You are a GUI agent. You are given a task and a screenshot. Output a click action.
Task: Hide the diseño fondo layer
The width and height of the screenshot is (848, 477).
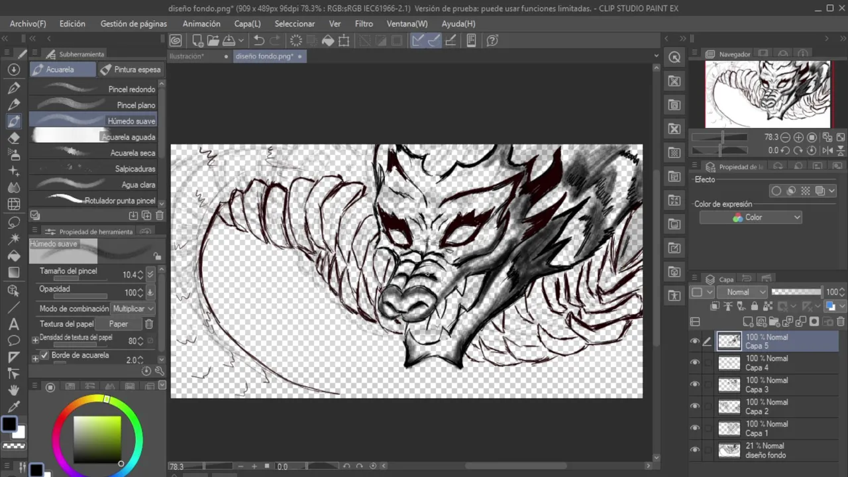pos(694,450)
